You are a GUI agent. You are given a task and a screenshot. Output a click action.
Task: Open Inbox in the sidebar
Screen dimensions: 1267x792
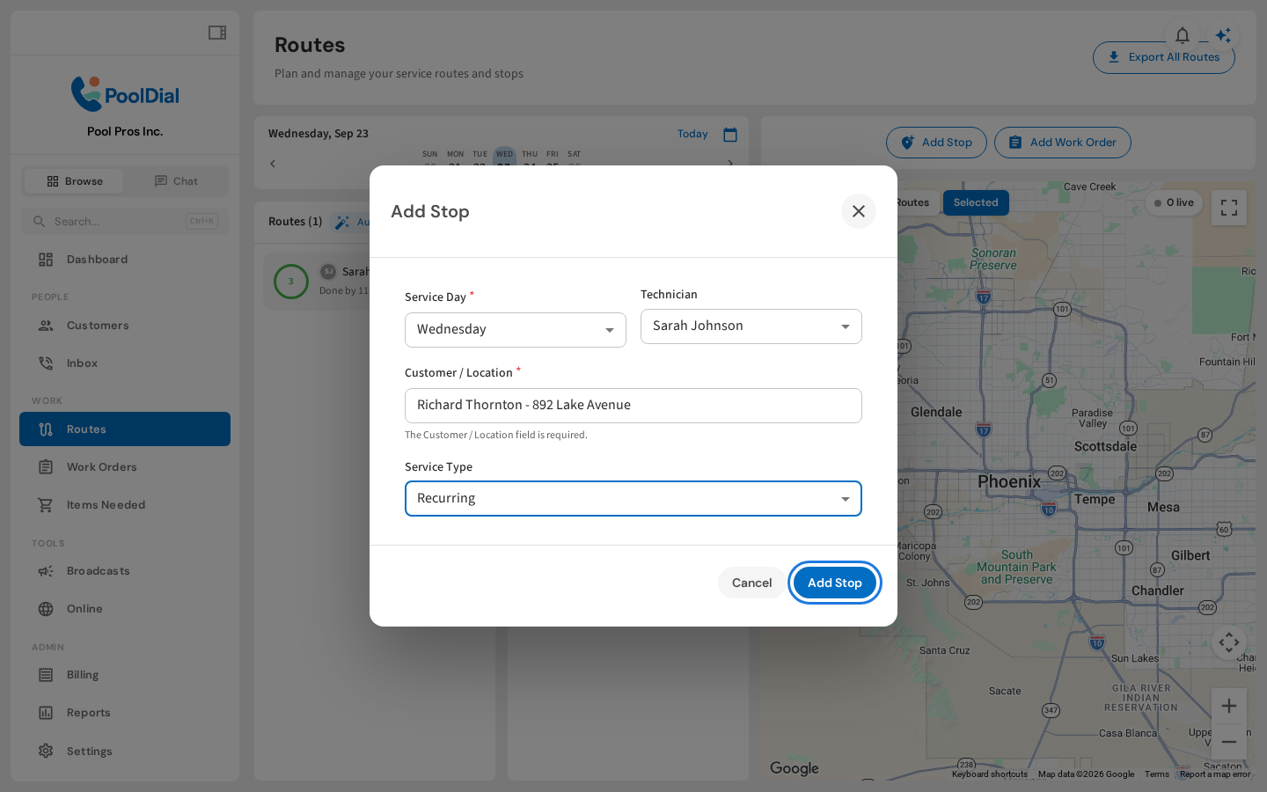pyautogui.click(x=125, y=363)
